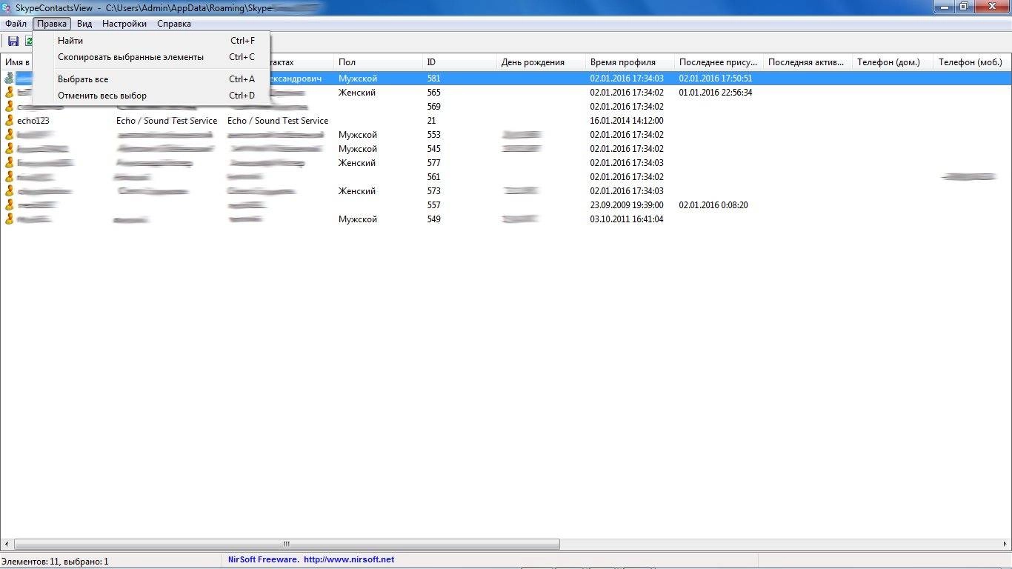Click the echo123 row's first Echo / Sound Test Service cell

(x=167, y=120)
